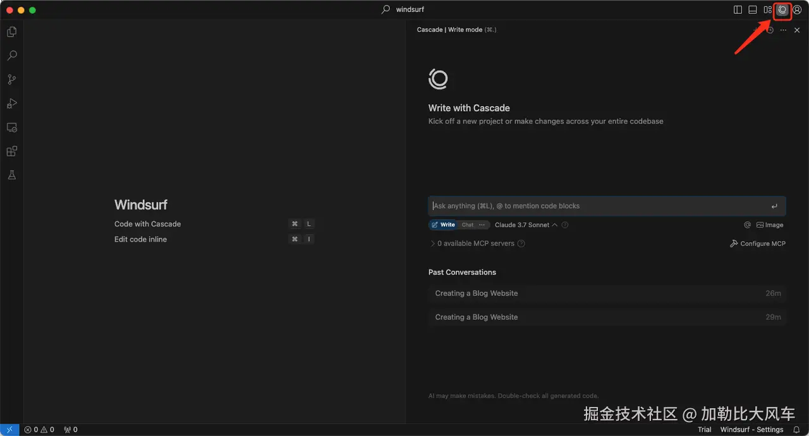This screenshot has height=436, width=809.
Task: Click the title bar search field 'windsurf'
Action: pyautogui.click(x=403, y=9)
